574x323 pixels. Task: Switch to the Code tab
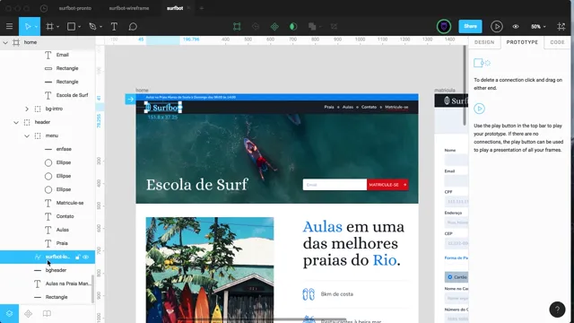point(557,42)
